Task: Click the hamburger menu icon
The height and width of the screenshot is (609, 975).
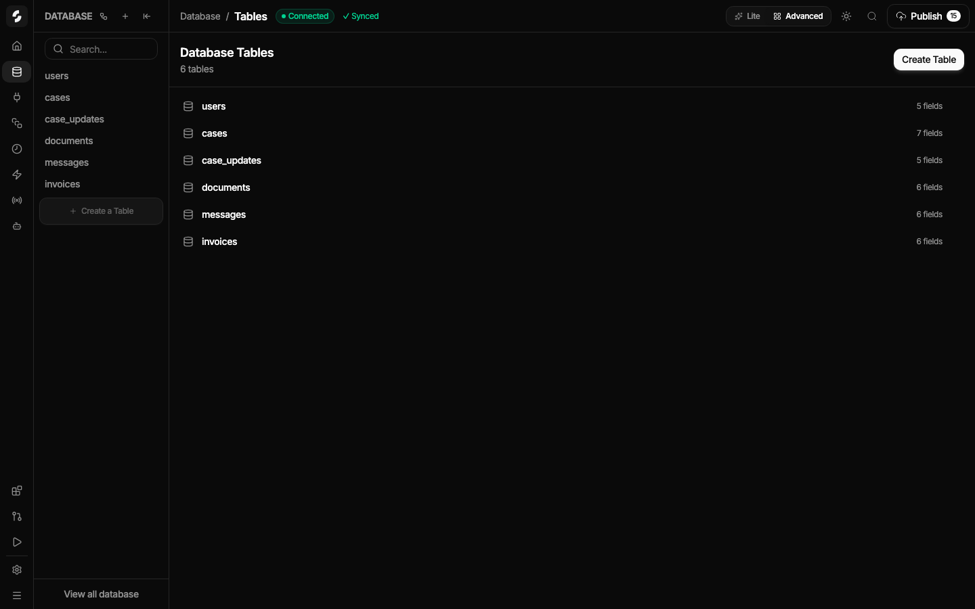Action: coord(17,595)
